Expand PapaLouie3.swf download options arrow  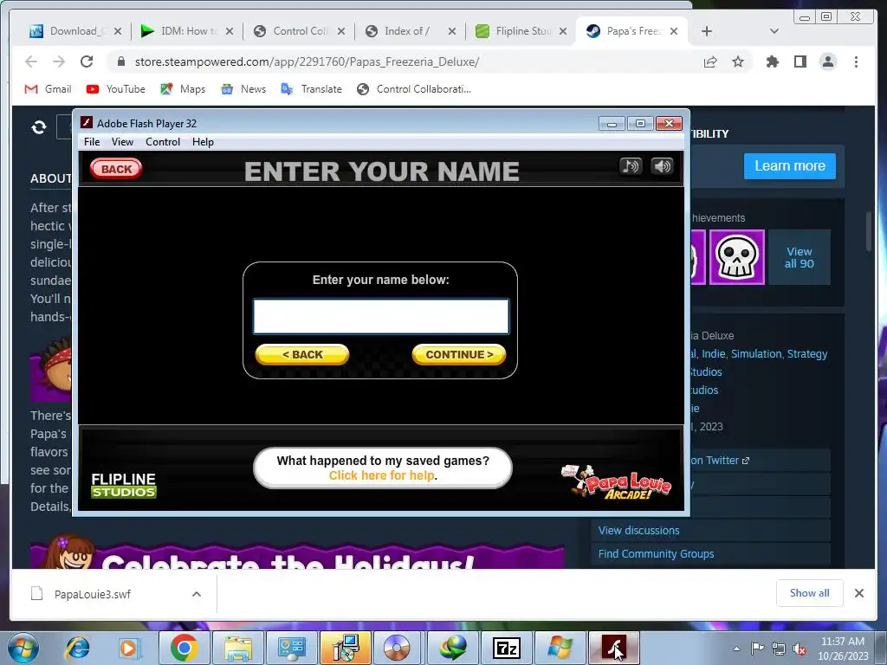coord(197,594)
